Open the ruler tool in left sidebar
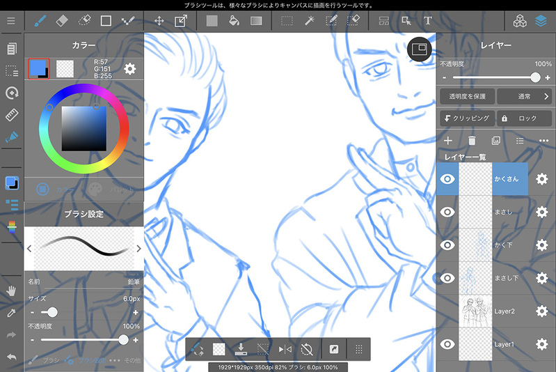This screenshot has width=556, height=372. (x=11, y=115)
